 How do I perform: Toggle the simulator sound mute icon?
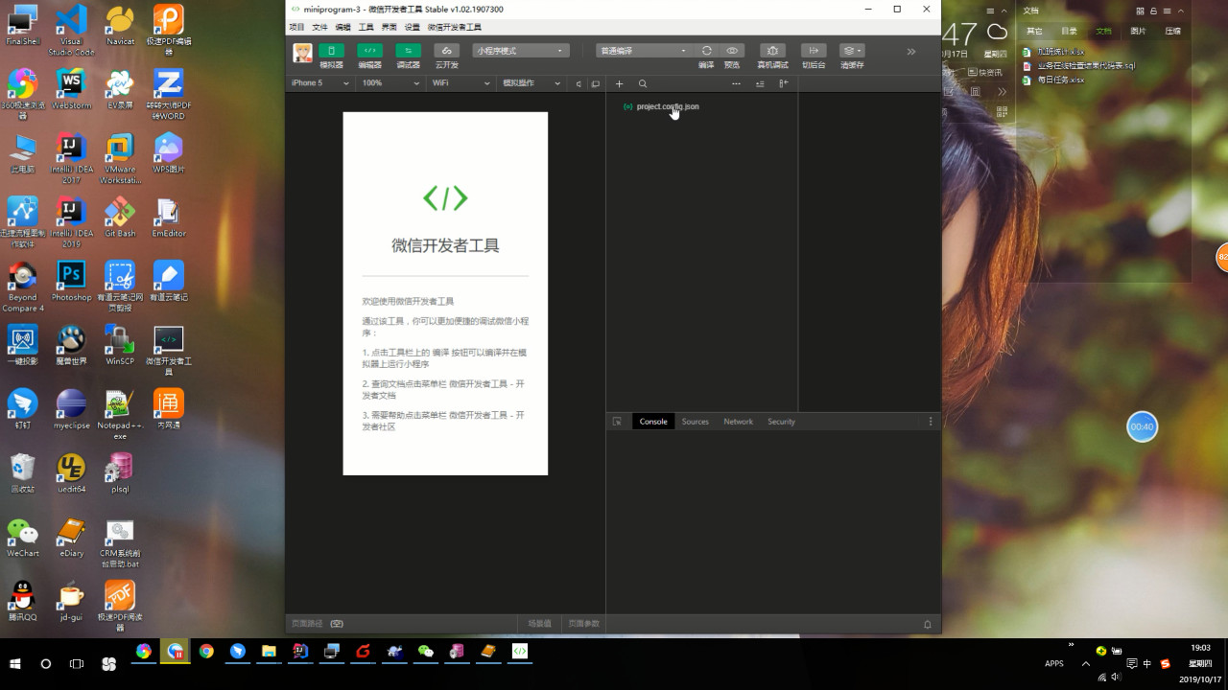coord(579,83)
